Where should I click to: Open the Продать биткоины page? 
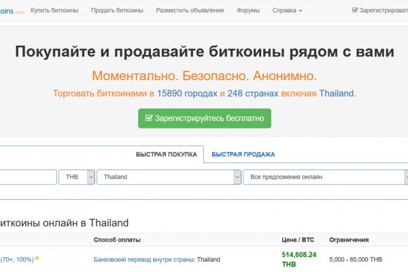[117, 11]
